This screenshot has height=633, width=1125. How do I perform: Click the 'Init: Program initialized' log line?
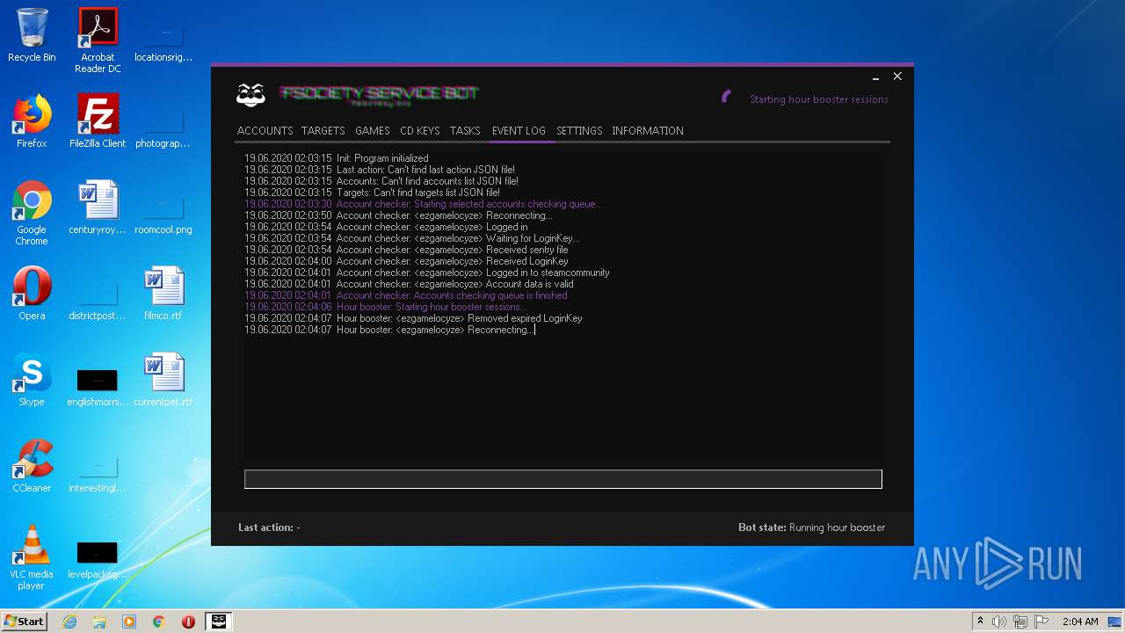(x=337, y=158)
